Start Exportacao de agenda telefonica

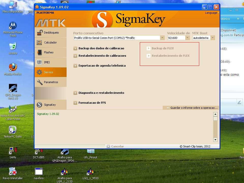pyautogui.click(x=100, y=66)
